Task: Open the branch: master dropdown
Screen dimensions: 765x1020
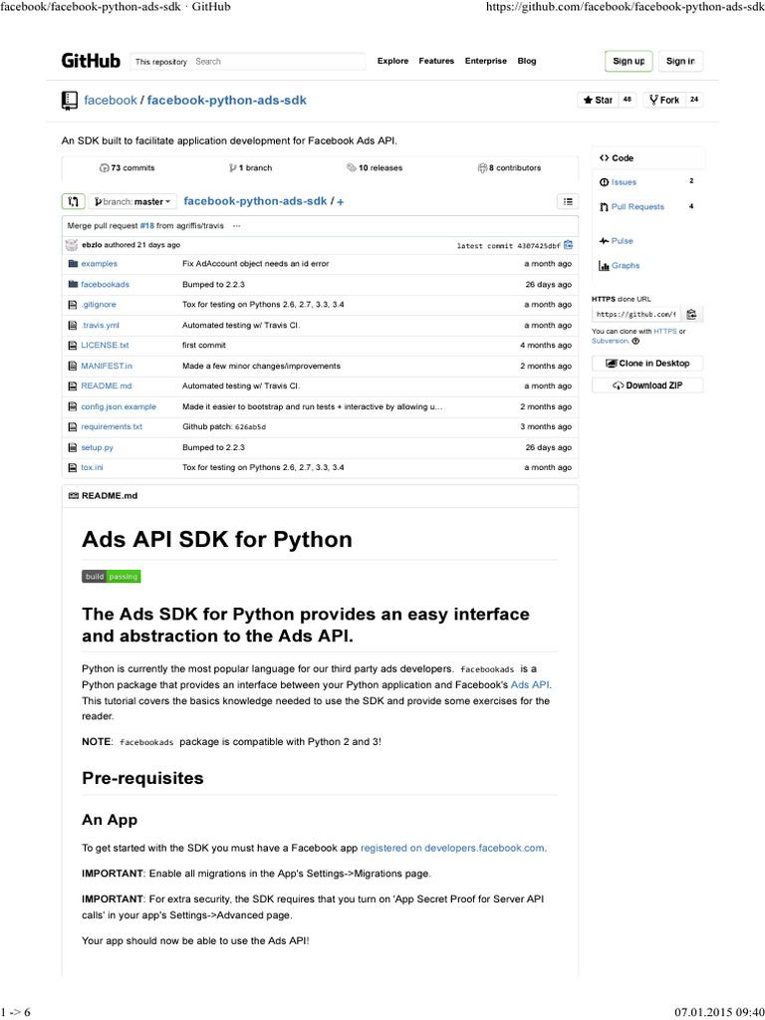Action: coord(132,201)
